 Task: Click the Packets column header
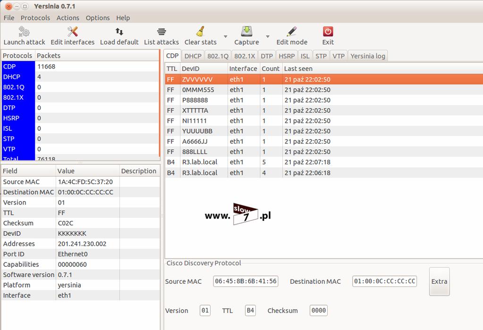(97, 55)
